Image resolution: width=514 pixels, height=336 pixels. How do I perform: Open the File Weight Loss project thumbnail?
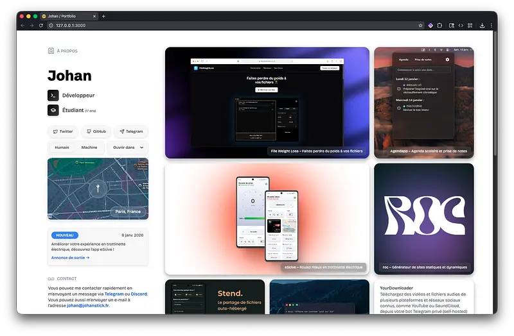[267, 102]
